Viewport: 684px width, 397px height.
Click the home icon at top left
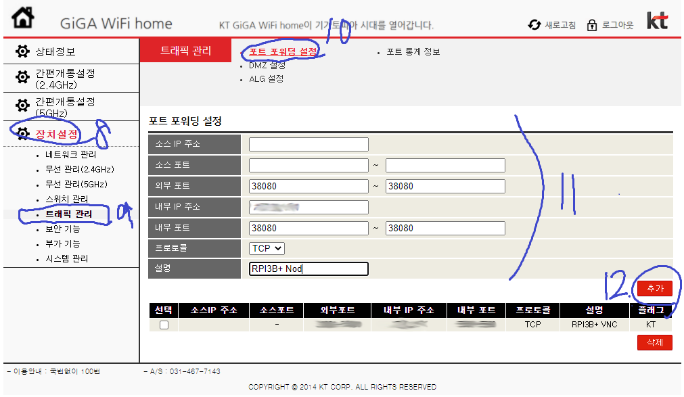tap(23, 18)
